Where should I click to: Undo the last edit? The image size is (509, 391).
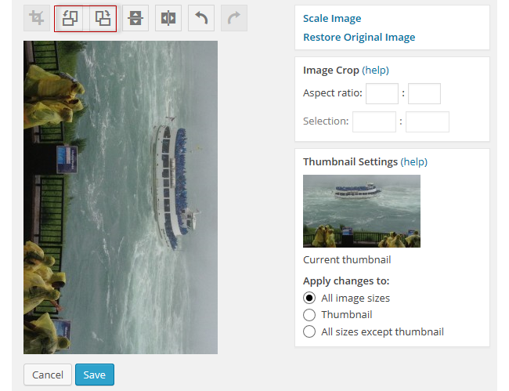201,18
